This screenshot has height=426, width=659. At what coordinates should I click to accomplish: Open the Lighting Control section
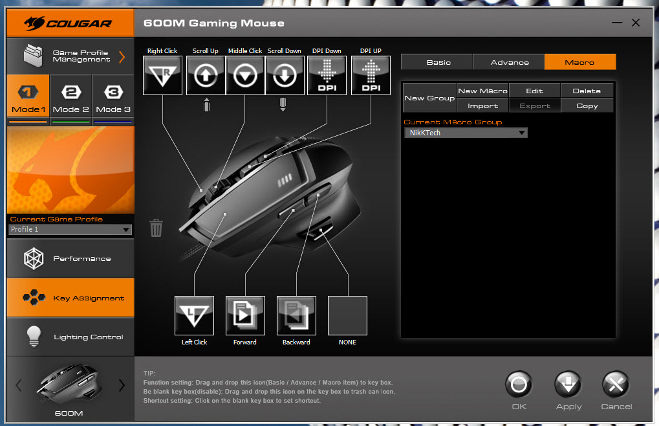tap(70, 337)
